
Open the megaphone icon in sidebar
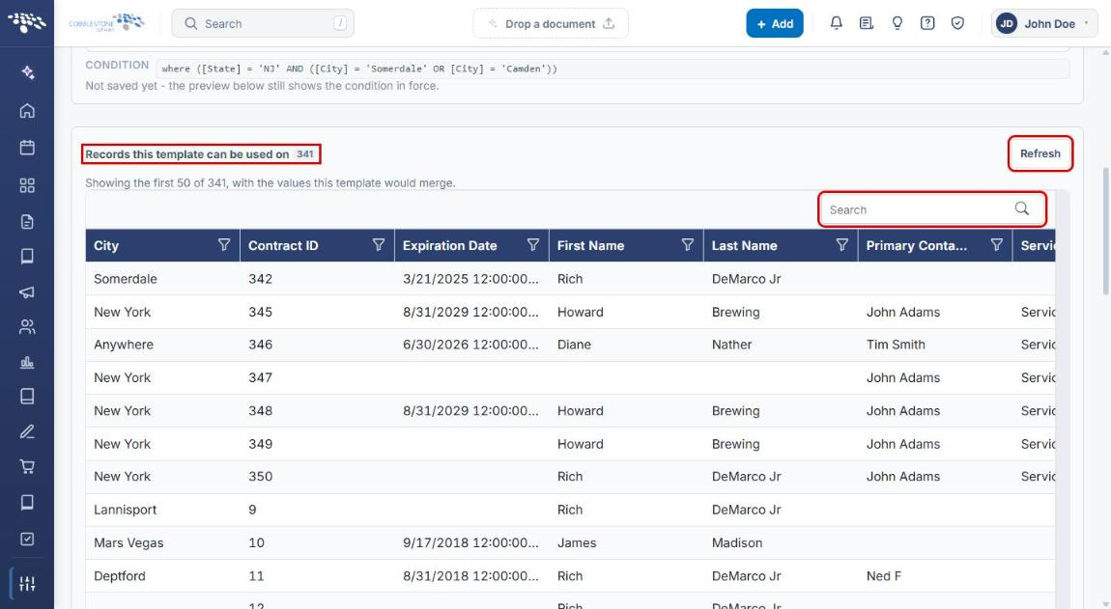tap(27, 291)
